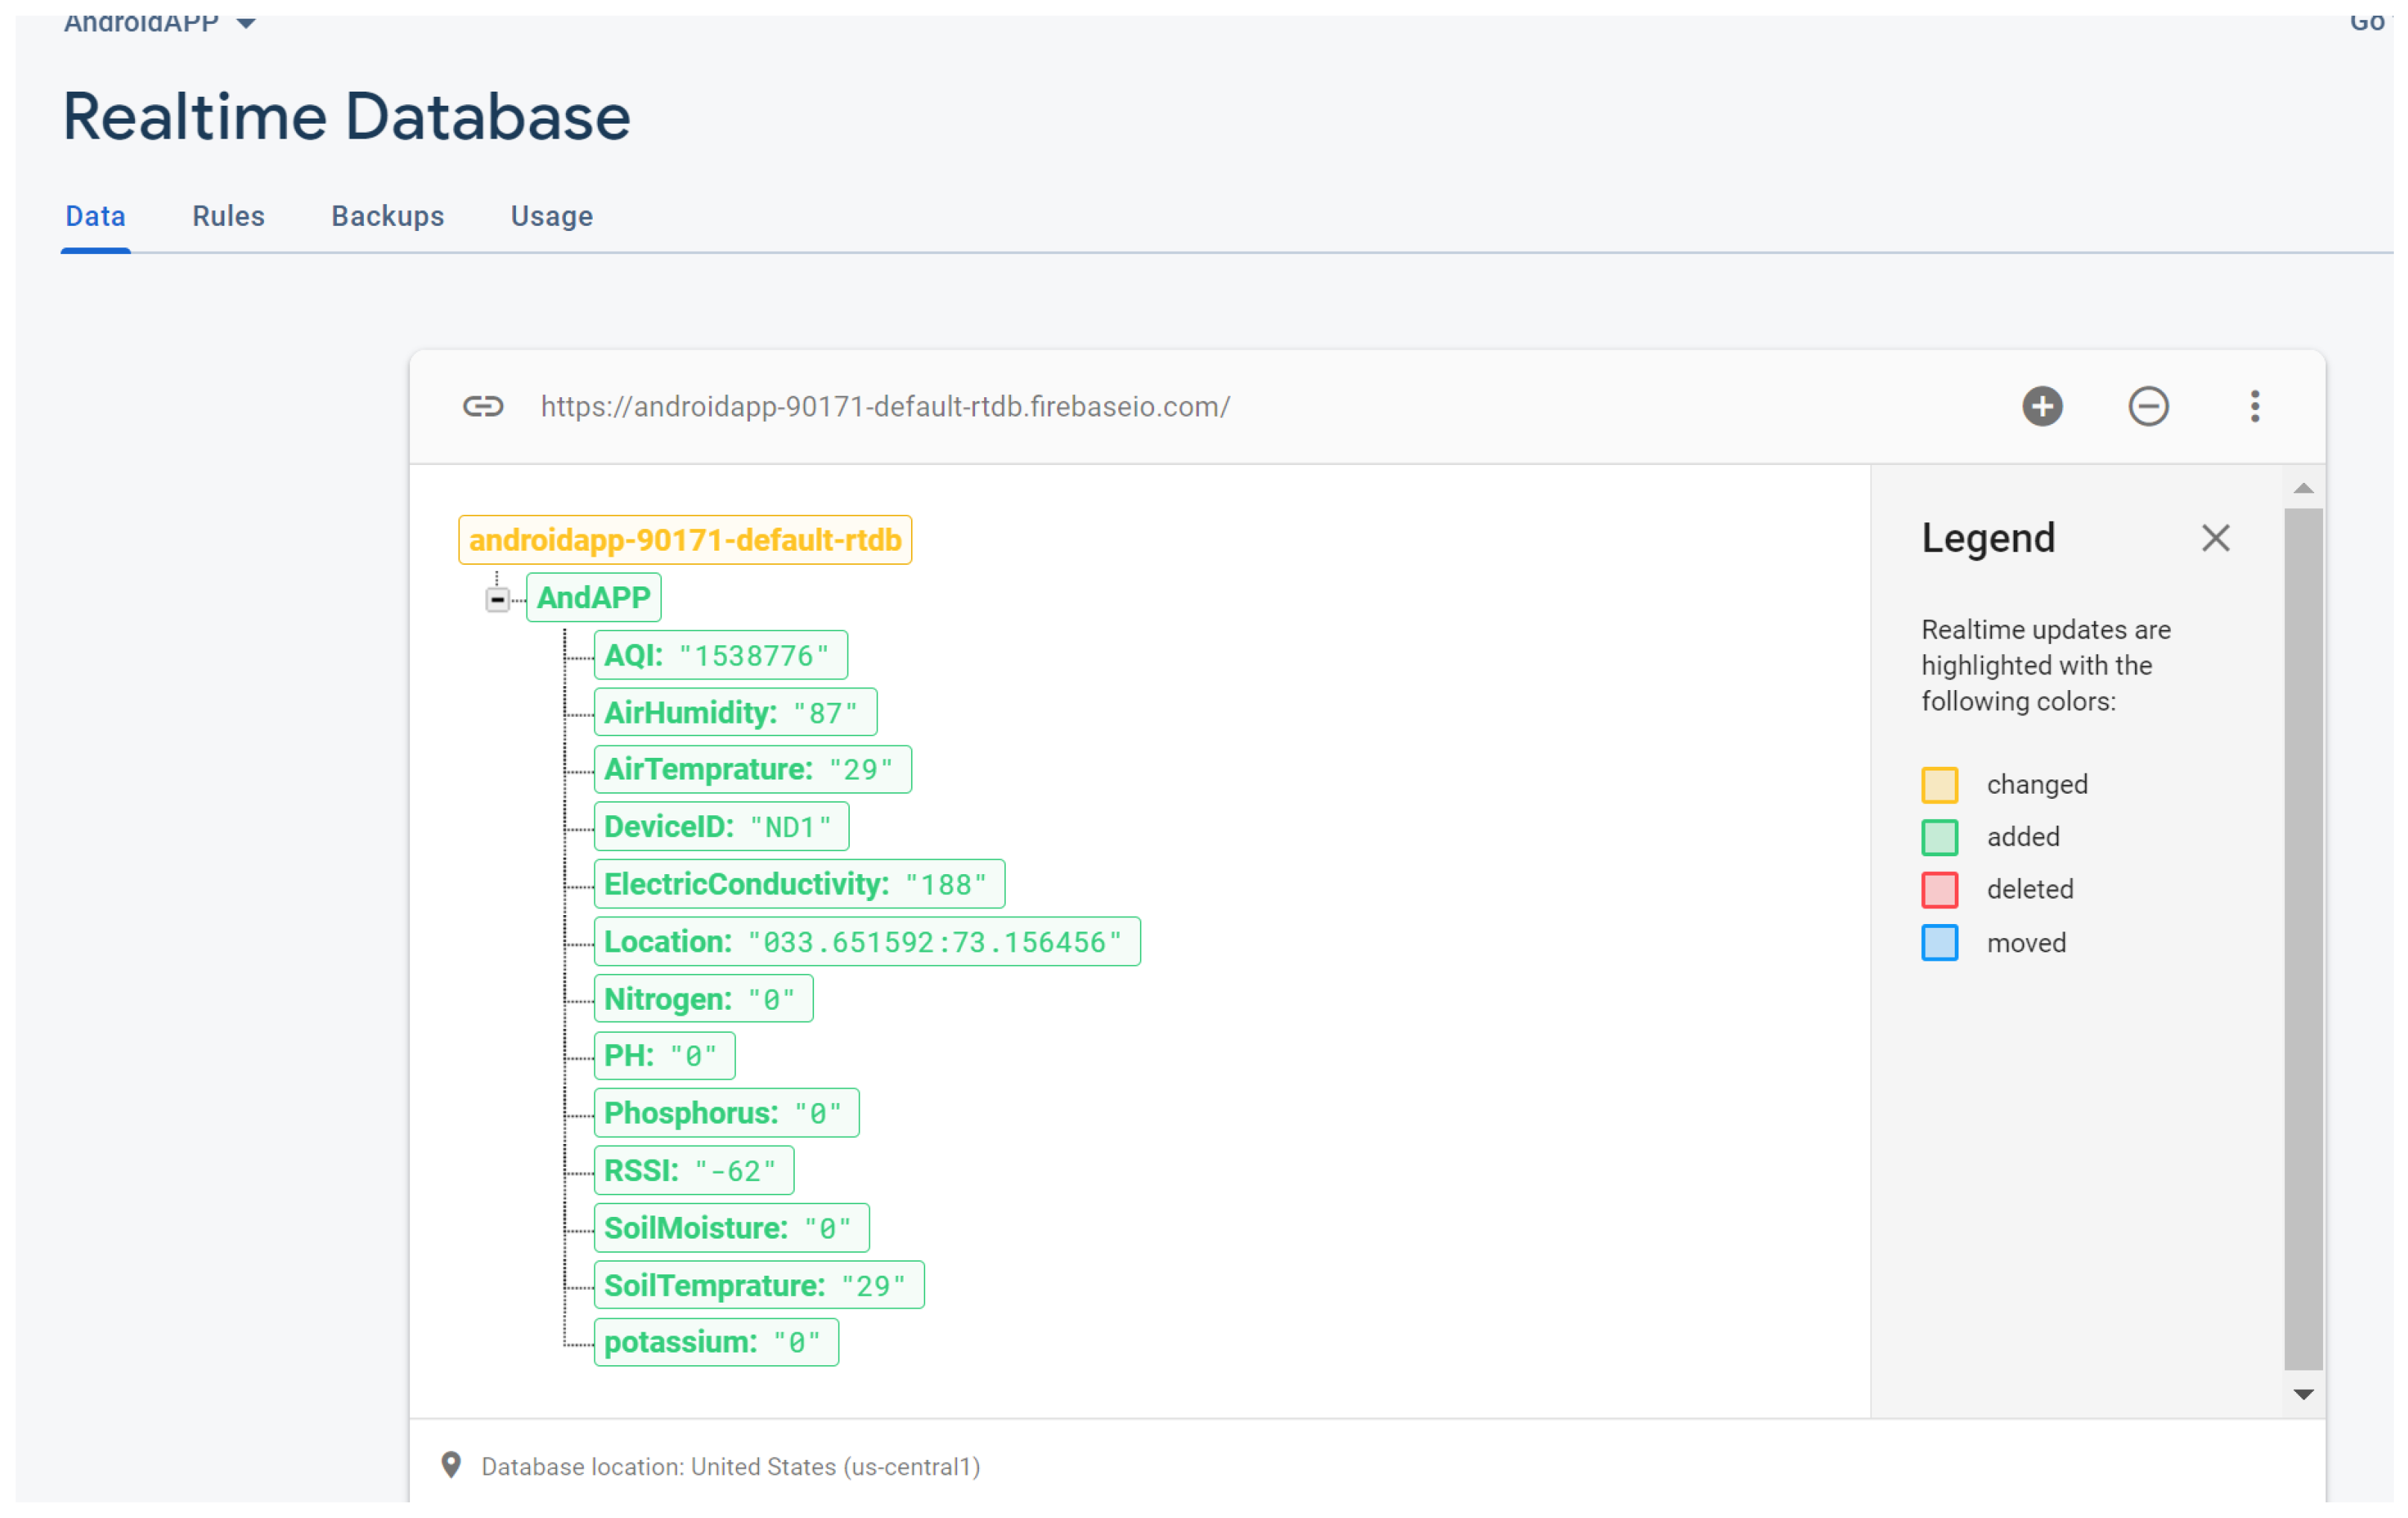Close the Legend panel
This screenshot has height=1518, width=2408.
click(2215, 539)
